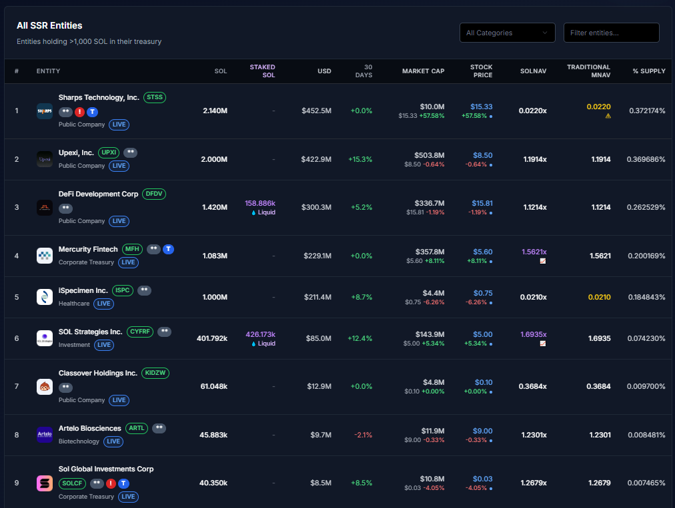The height and width of the screenshot is (508, 675).
Task: Click the blue T badge beside SOLCF
Action: (123, 483)
